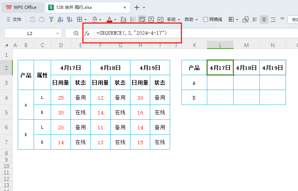298x191 pixels.
Task: Click the filter funnel icon
Action: (x=51, y=19)
